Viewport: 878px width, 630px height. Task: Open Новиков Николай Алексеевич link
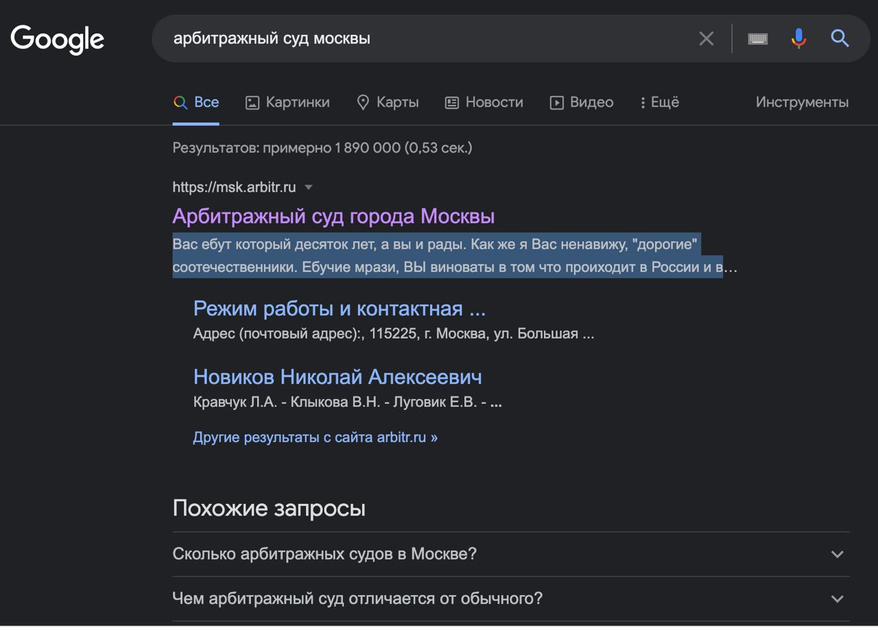[337, 377]
